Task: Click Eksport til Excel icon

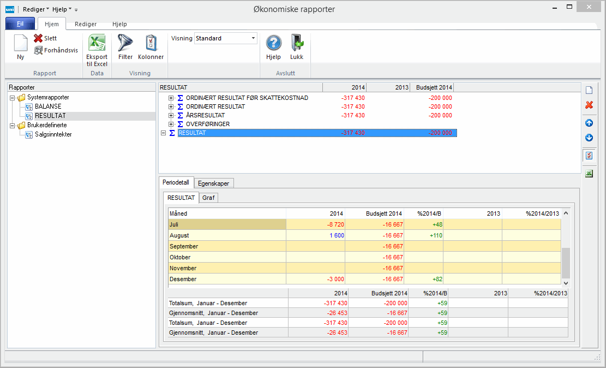Action: click(x=97, y=44)
